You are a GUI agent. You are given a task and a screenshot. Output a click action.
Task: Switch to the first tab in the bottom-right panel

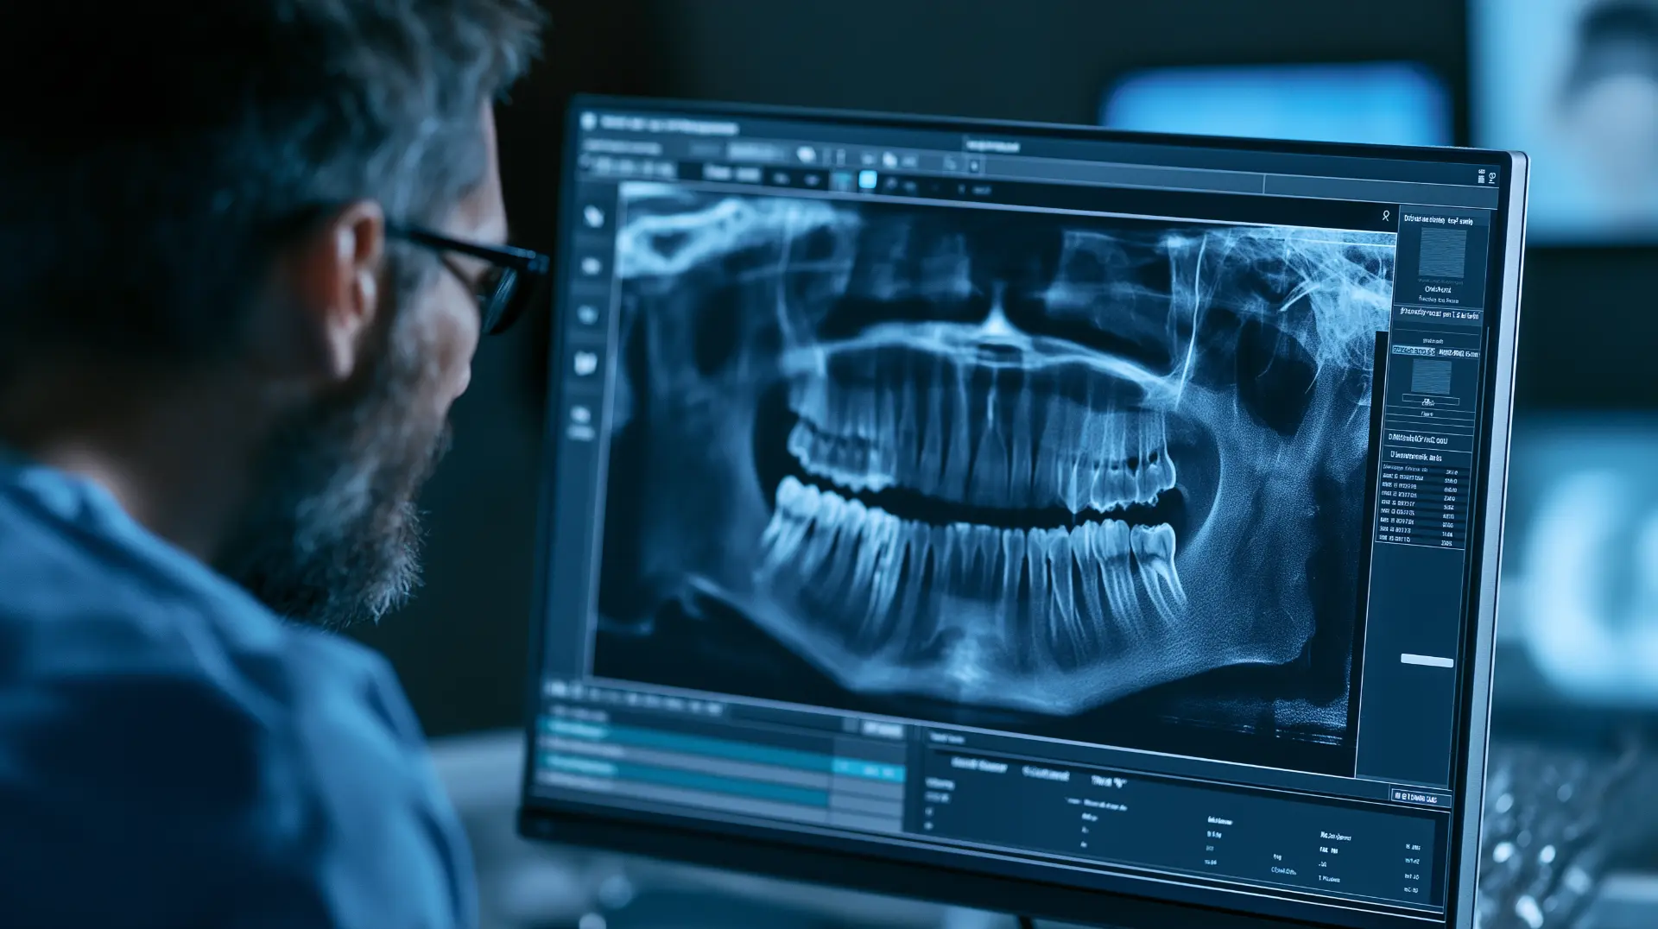978,765
